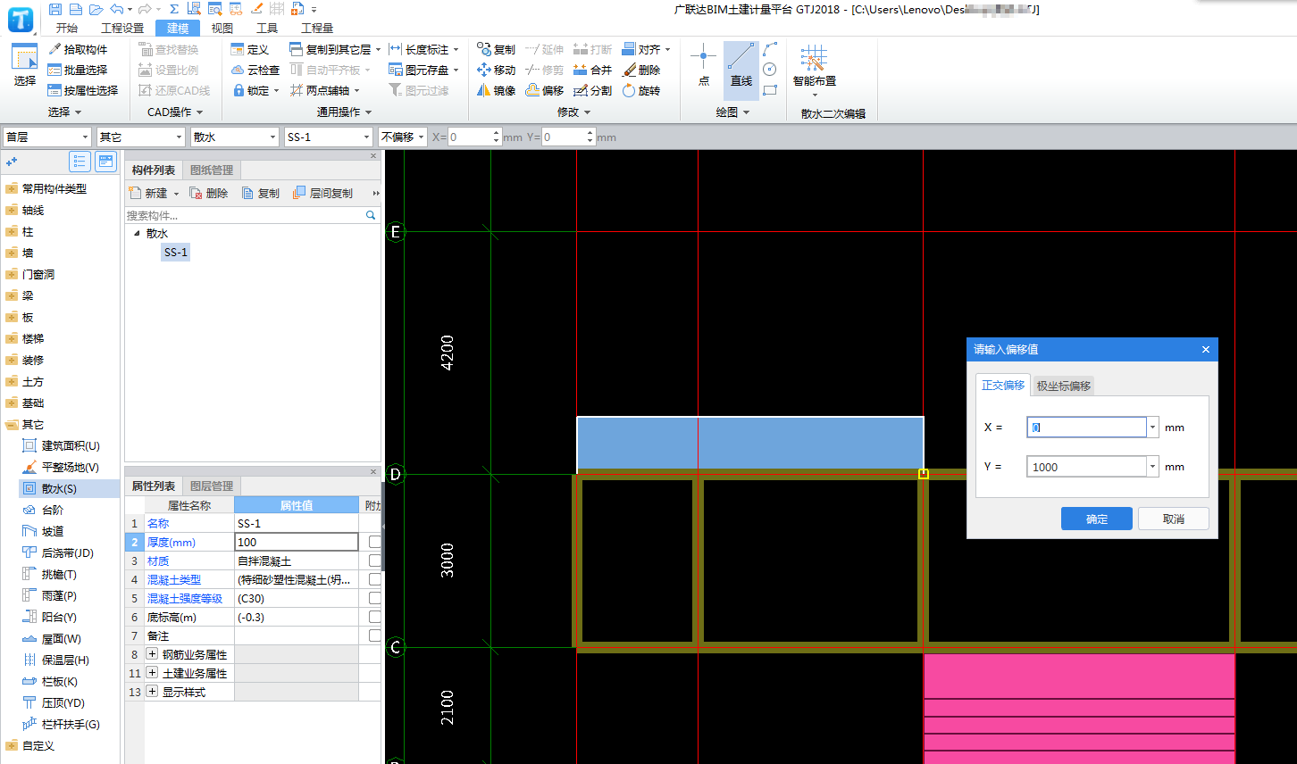Switch to the 图纸管理 tab
1297x764 pixels.
click(212, 170)
